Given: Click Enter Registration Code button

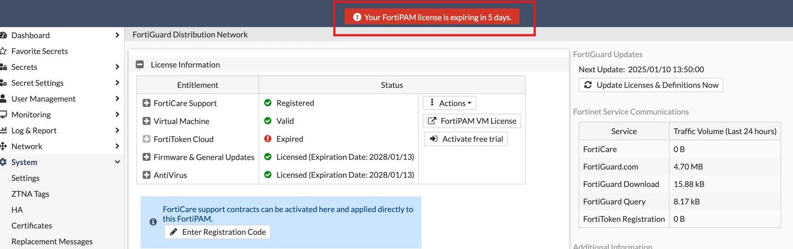Looking at the screenshot, I should (217, 232).
